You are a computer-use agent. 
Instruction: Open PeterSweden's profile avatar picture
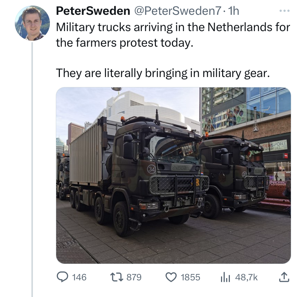[33, 23]
